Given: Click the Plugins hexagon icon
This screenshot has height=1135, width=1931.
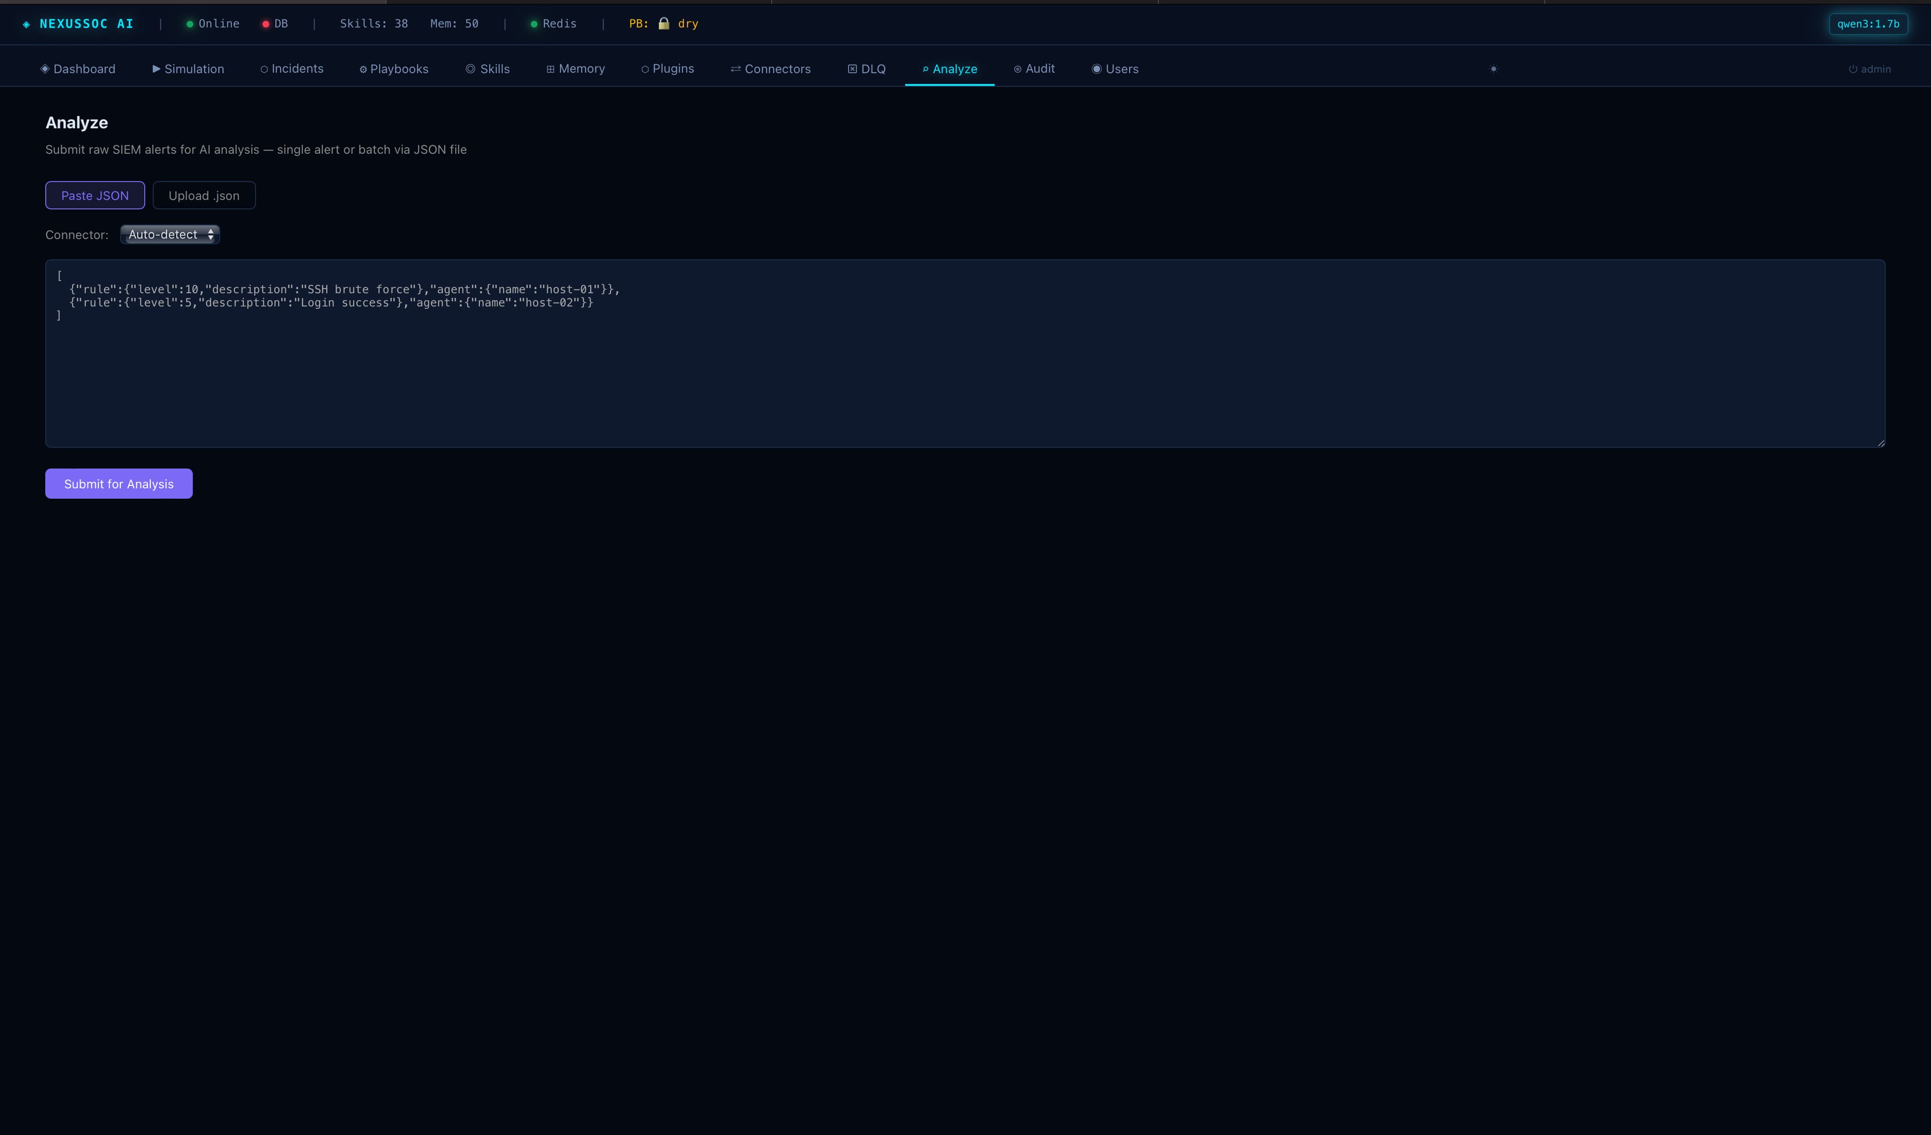Looking at the screenshot, I should (x=645, y=69).
